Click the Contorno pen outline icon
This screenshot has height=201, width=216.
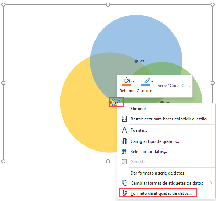tap(145, 81)
